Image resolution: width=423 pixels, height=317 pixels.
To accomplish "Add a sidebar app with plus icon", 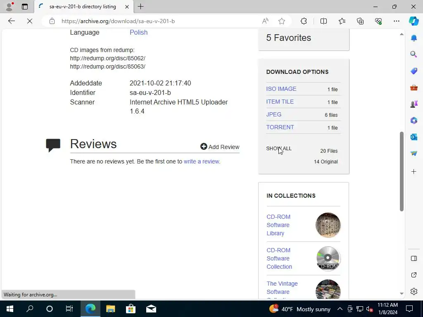I will (x=414, y=171).
